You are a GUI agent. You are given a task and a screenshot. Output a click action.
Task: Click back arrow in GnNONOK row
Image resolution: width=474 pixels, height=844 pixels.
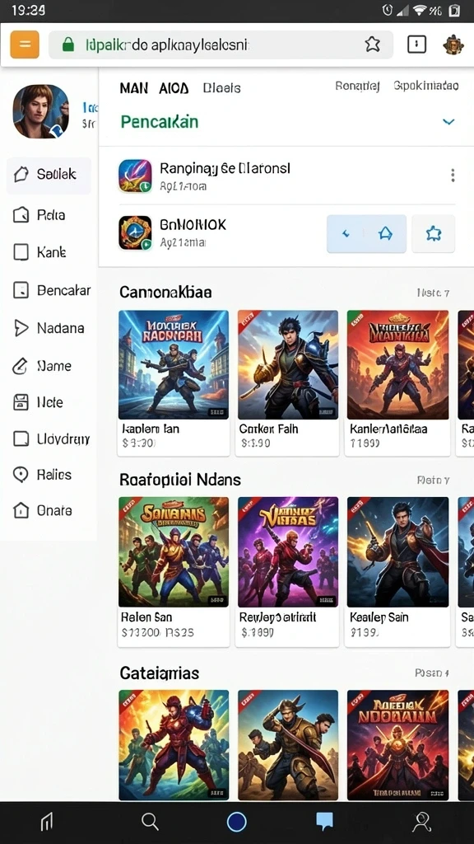[x=346, y=233]
